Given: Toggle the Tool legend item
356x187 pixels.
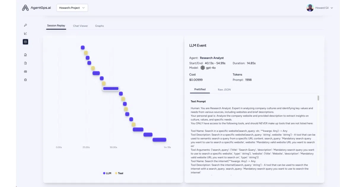Looking at the screenshot, I should pyautogui.click(x=119, y=173).
